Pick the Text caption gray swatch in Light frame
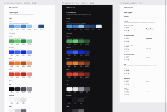The width and height of the screenshot is (167, 112). pos(29,89)
